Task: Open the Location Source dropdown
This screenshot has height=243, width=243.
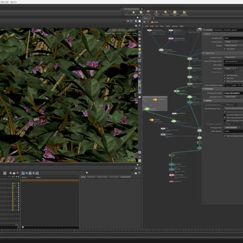Action: point(233,57)
